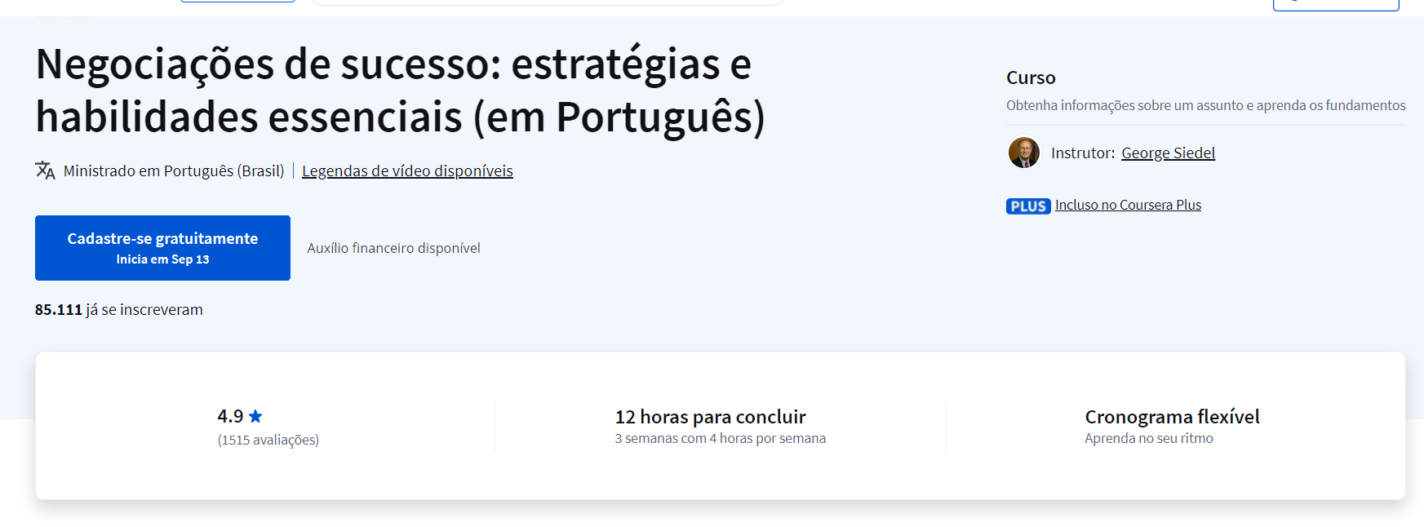Click the Obtenha informações course type description

pyautogui.click(x=1205, y=105)
